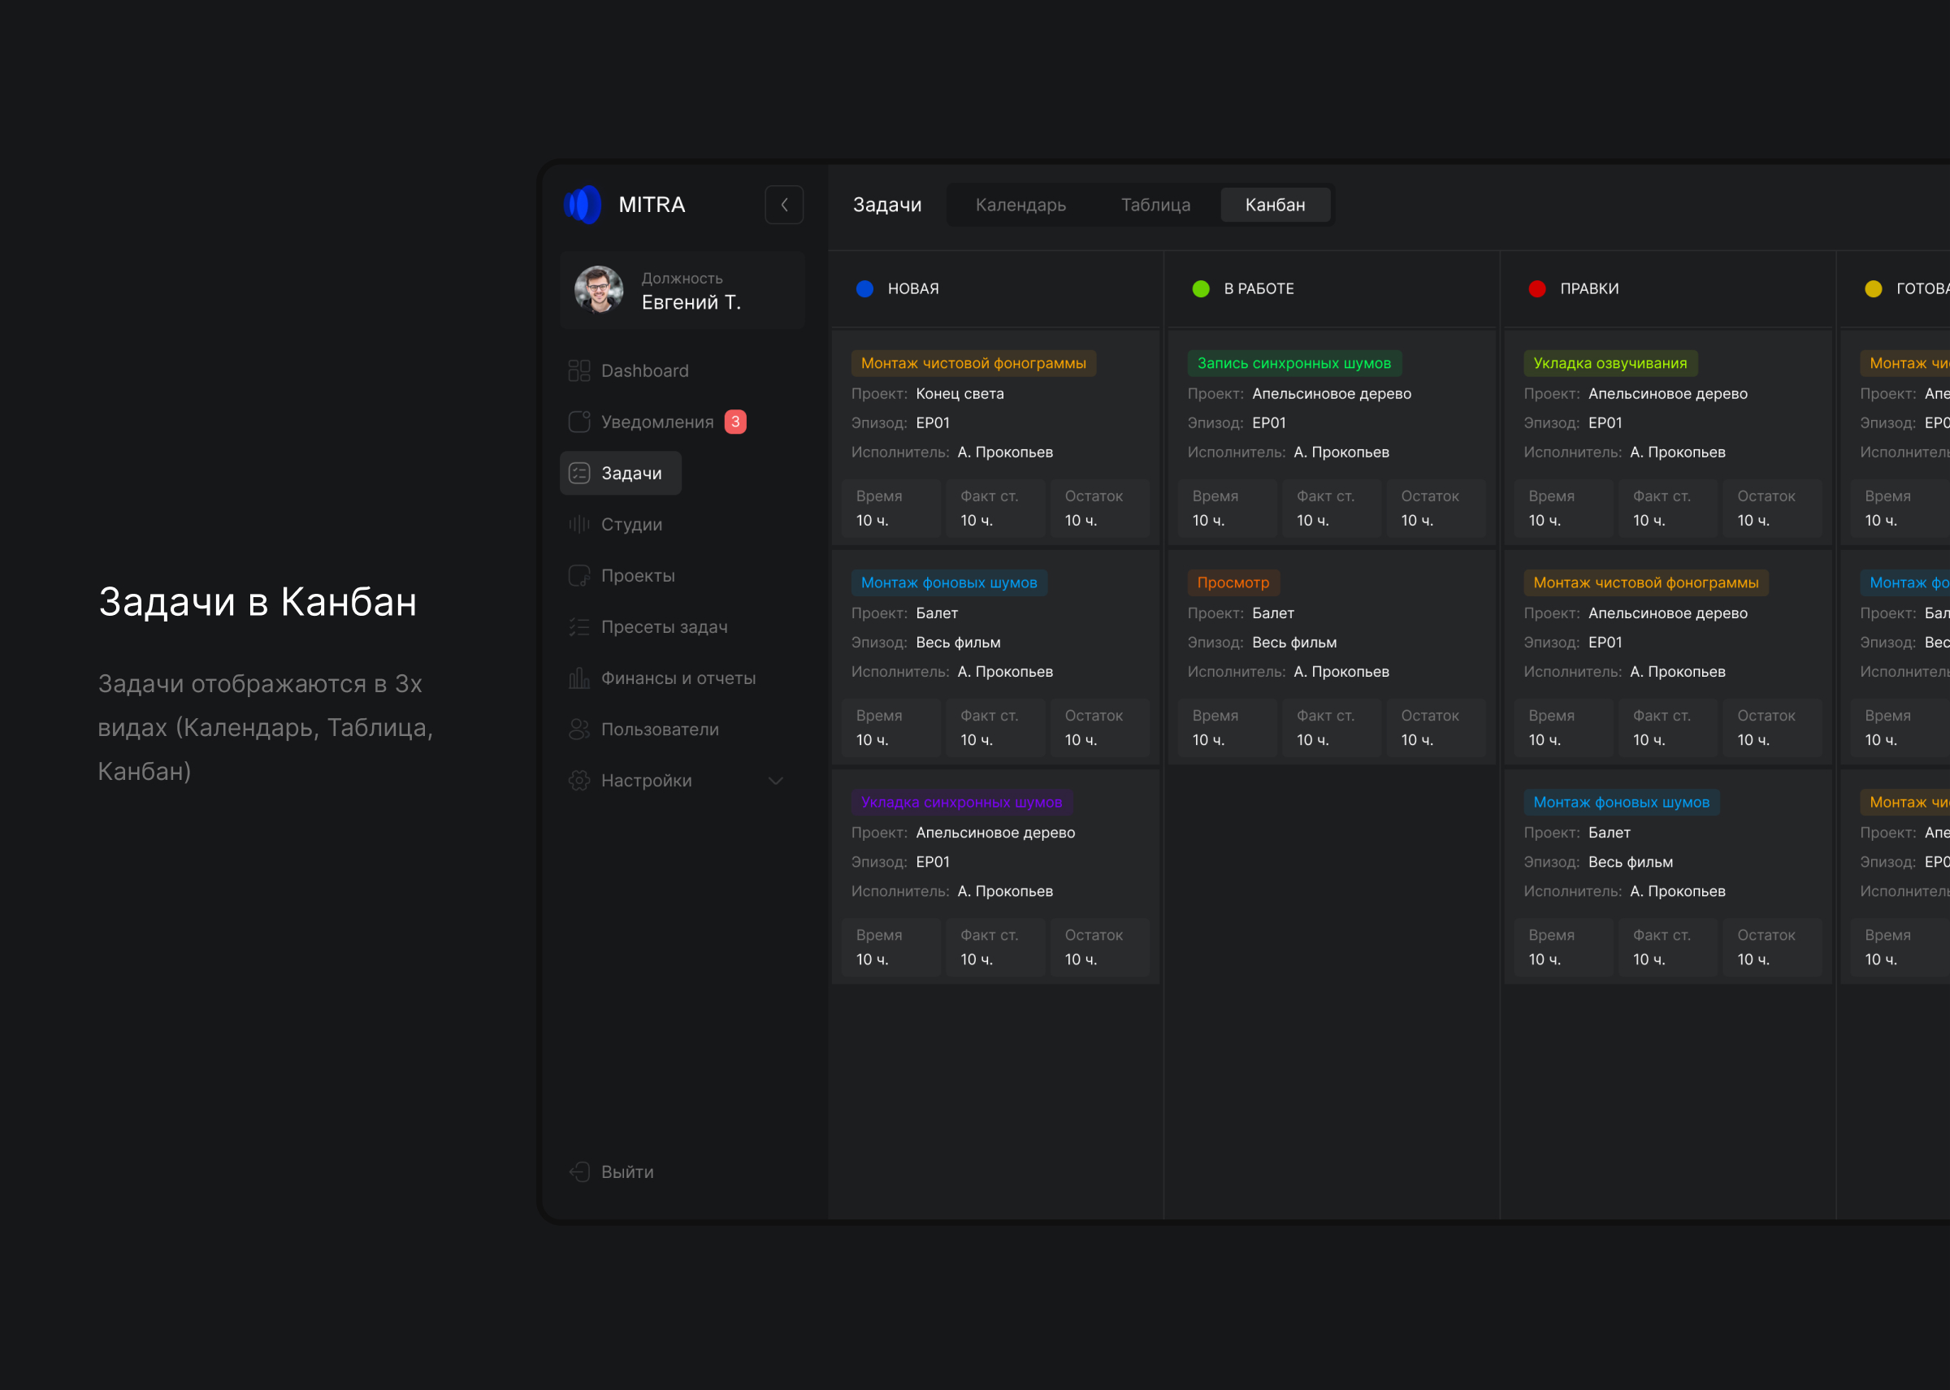Click the MITRA logo icon

click(x=584, y=205)
